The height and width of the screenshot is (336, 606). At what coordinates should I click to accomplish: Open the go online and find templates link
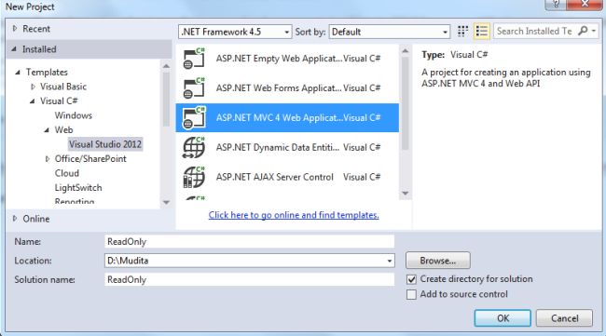pyautogui.click(x=294, y=215)
